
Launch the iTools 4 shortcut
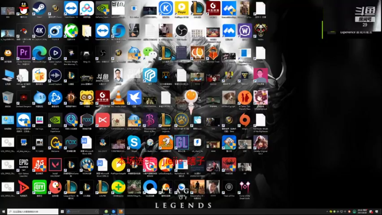click(55, 31)
